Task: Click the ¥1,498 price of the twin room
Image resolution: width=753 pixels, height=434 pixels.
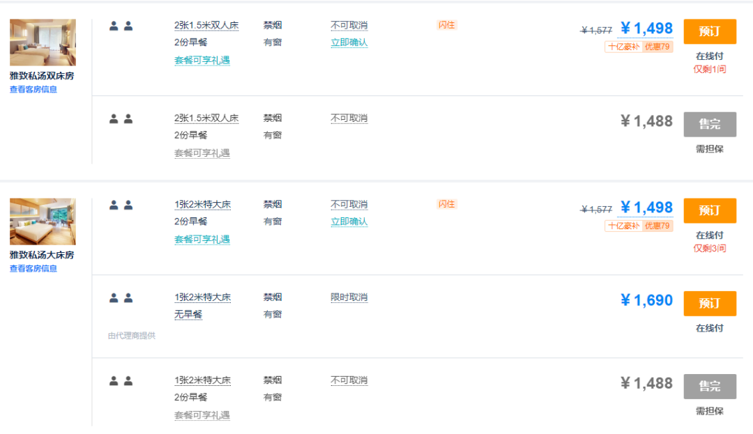Action: (646, 29)
